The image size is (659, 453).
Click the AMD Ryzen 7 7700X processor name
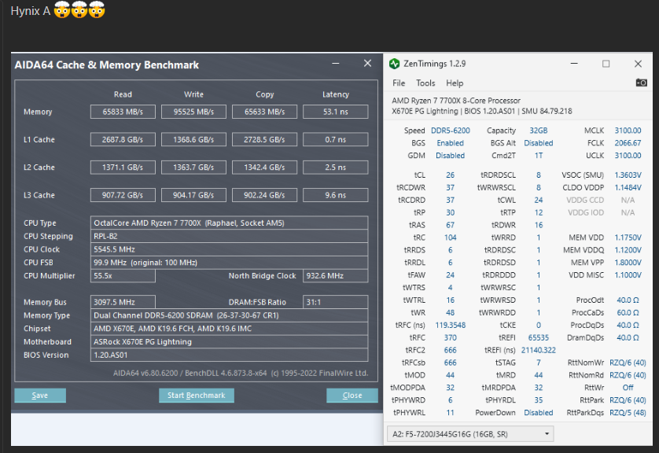pyautogui.click(x=456, y=101)
